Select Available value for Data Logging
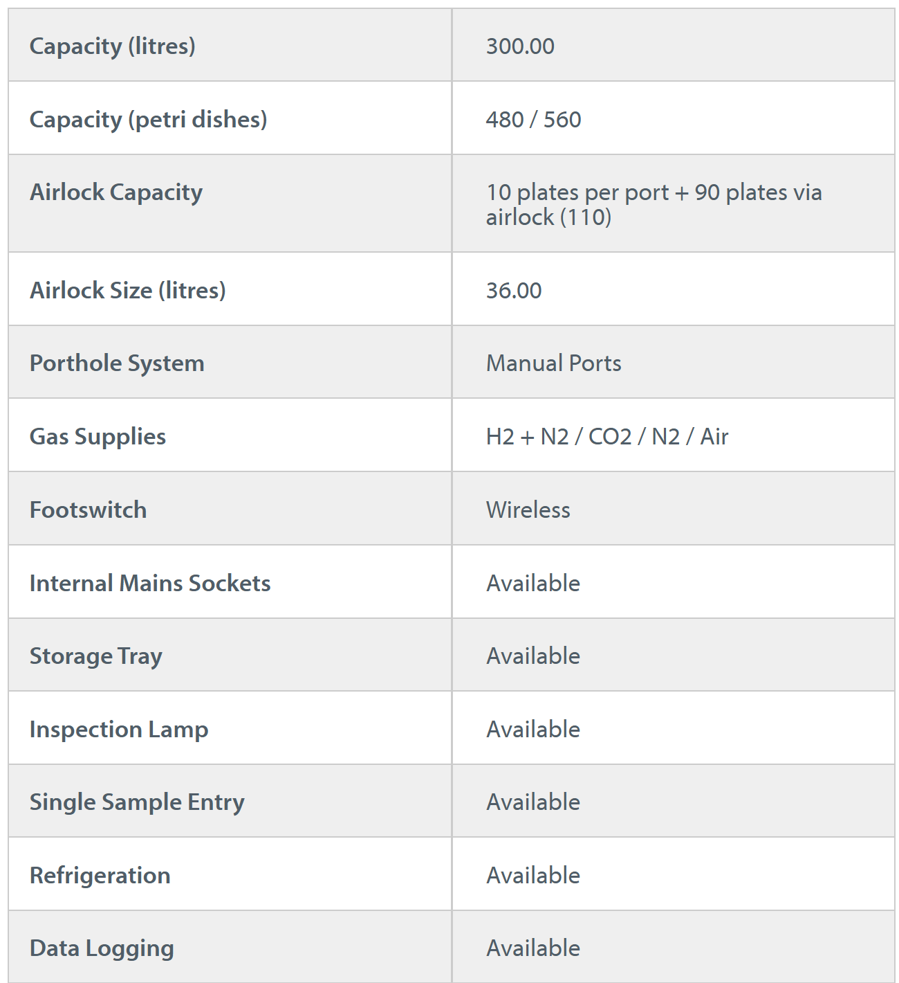 coord(533,948)
